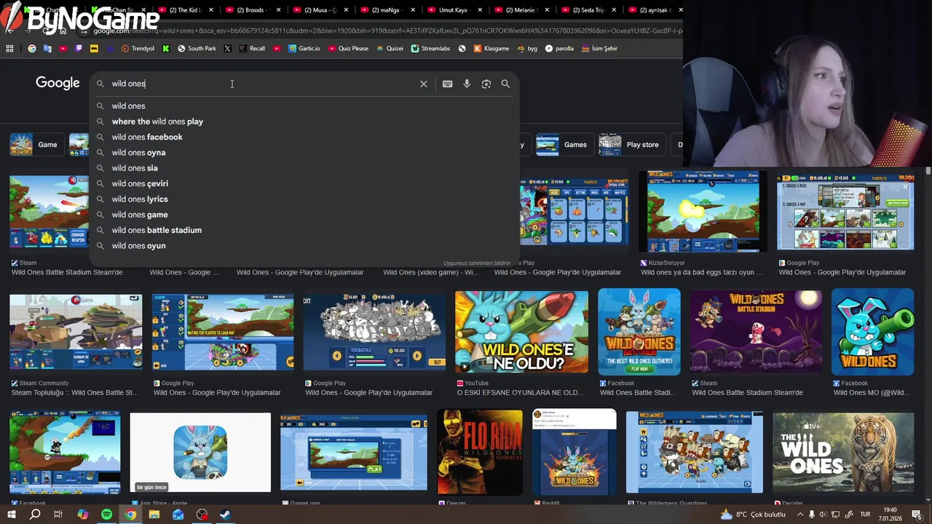This screenshot has height=524, width=932.
Task: Switch to the "Seda Trip" tab
Action: click(588, 10)
